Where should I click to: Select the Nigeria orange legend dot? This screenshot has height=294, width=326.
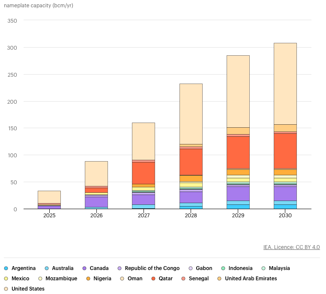coord(88,279)
